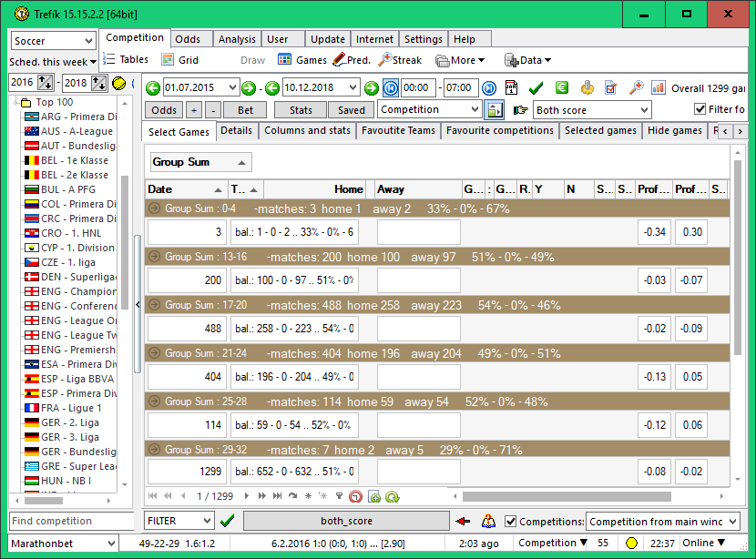Click the bar chart statistics icon
756x559 pixels.
click(659, 88)
